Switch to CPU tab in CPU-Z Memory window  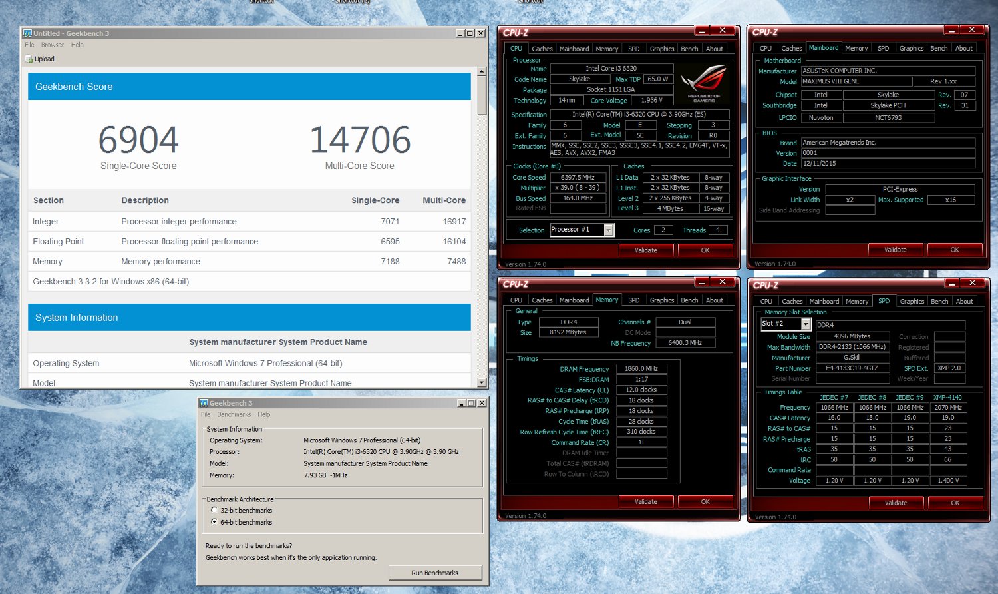(516, 300)
